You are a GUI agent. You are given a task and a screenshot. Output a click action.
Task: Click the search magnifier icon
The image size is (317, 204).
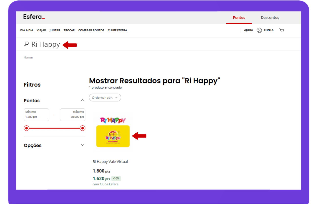point(26,44)
